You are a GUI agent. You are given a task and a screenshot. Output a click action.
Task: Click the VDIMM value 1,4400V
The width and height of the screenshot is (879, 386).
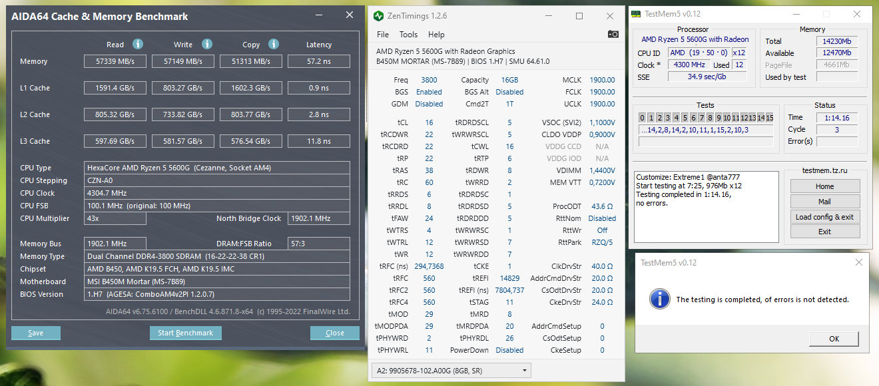(602, 170)
